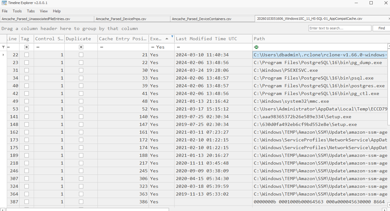Check the Duplicate checkbox on line 31
390x211 pixels.
80,70
